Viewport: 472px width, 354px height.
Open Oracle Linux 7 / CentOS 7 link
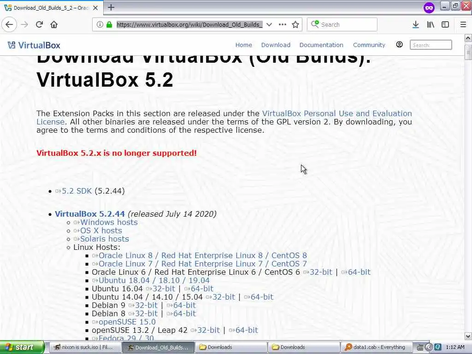coord(199,264)
